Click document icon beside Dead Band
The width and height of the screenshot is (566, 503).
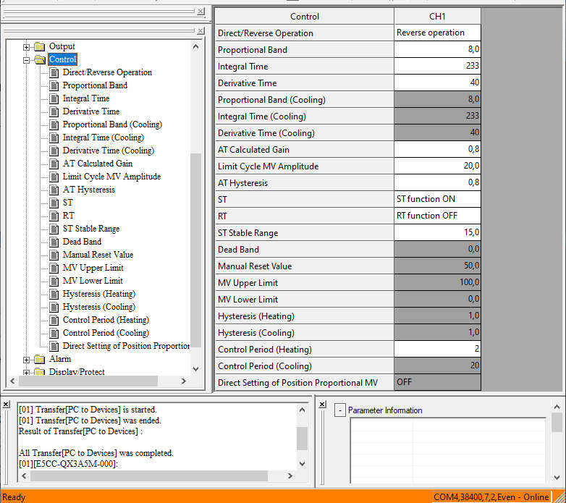[x=54, y=242]
